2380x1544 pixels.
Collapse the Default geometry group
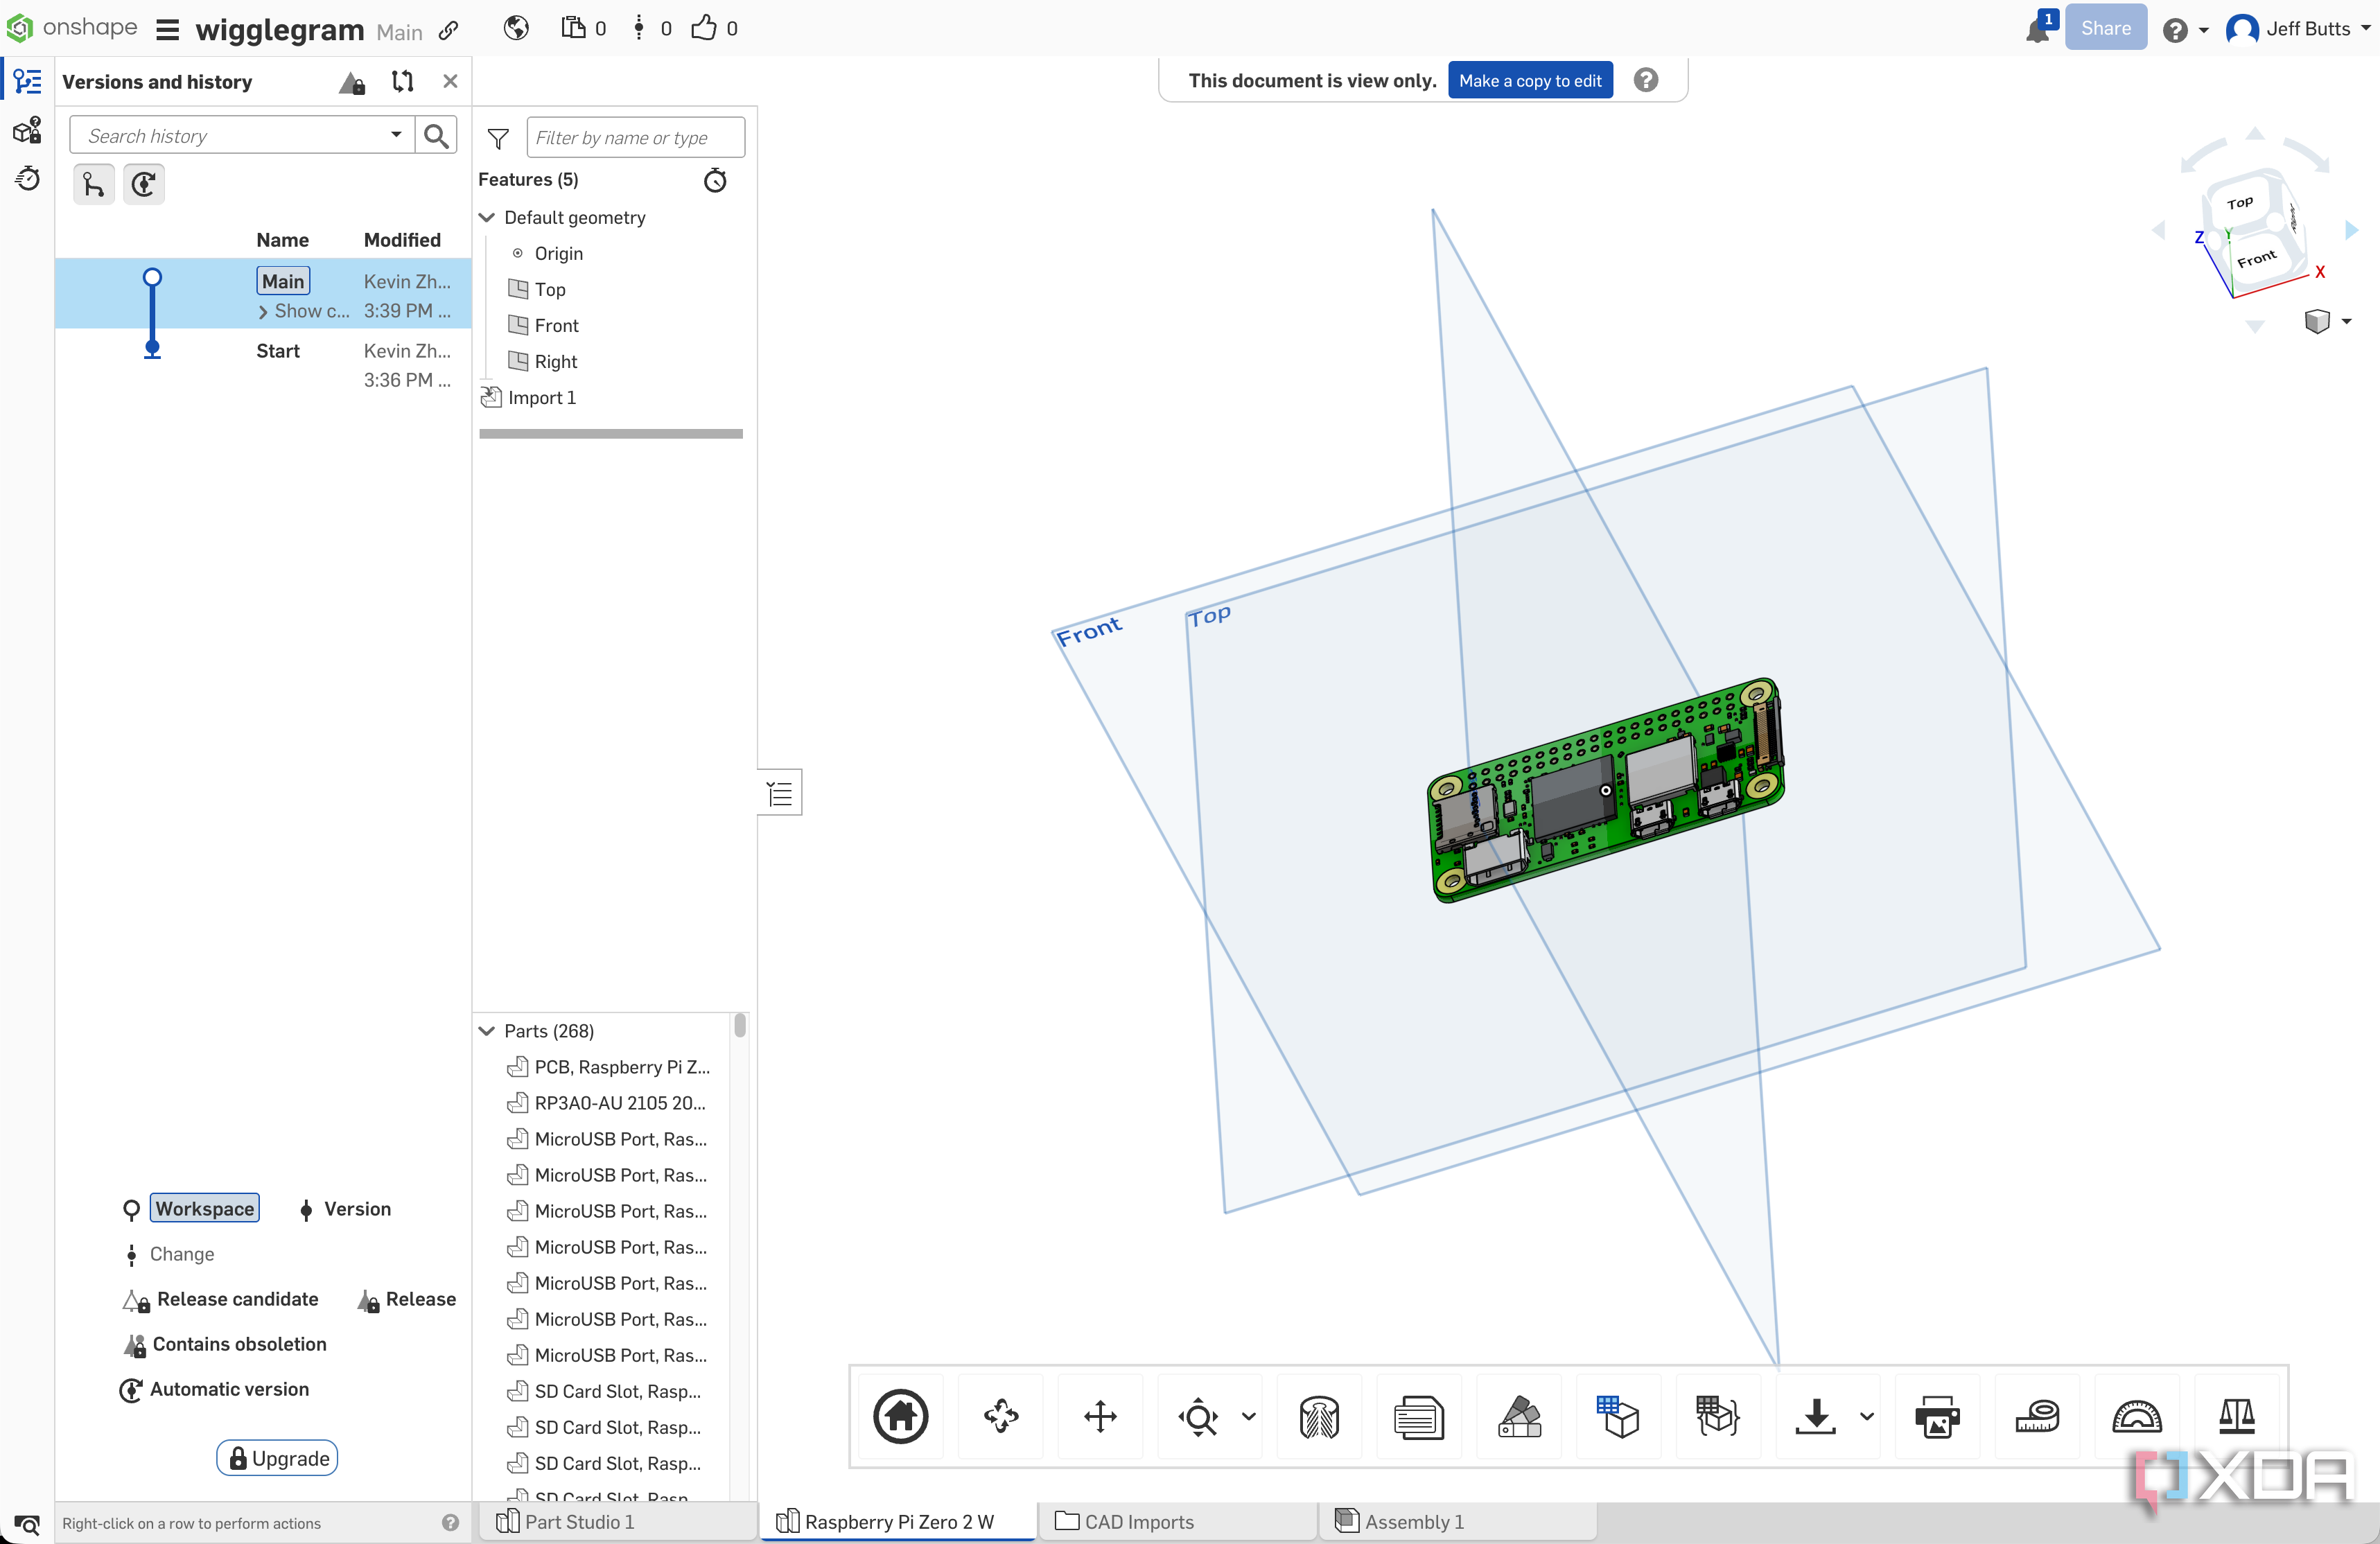tap(487, 217)
